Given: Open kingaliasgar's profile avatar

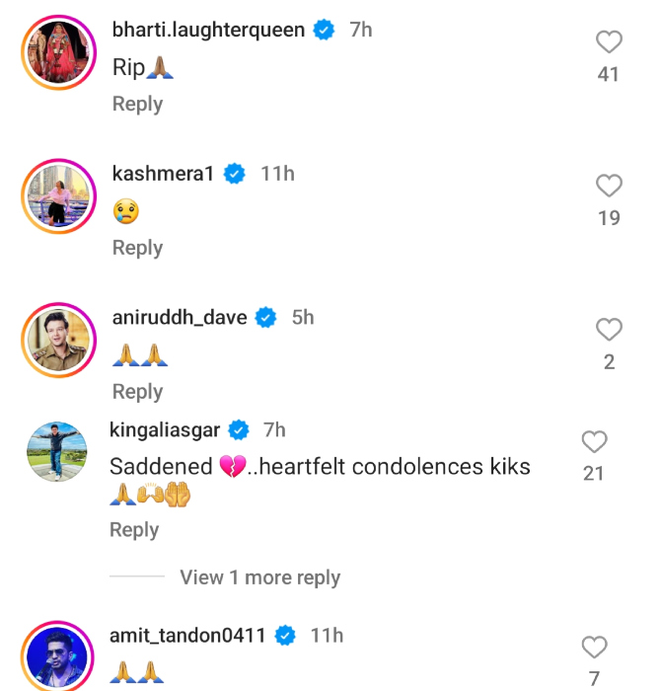Looking at the screenshot, I should click(x=55, y=453).
